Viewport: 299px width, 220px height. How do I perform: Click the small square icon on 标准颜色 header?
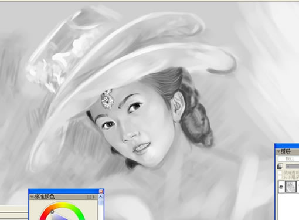click(89, 197)
